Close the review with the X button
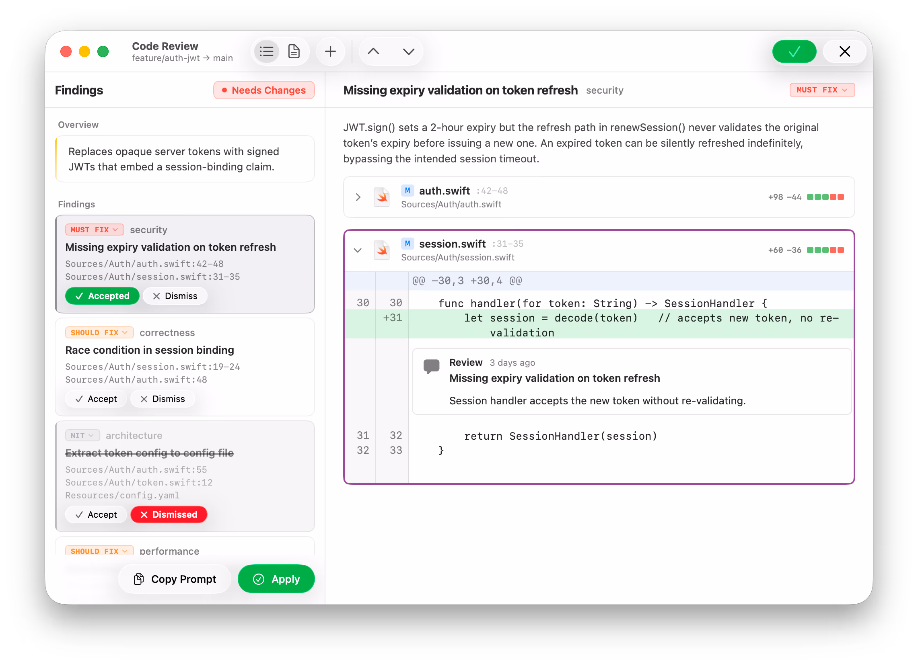The height and width of the screenshot is (664, 918). click(x=844, y=51)
